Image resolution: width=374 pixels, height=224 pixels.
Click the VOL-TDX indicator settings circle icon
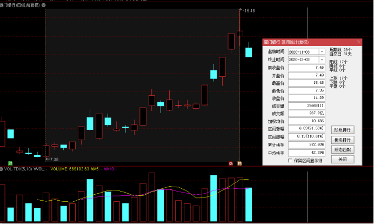click(1, 169)
